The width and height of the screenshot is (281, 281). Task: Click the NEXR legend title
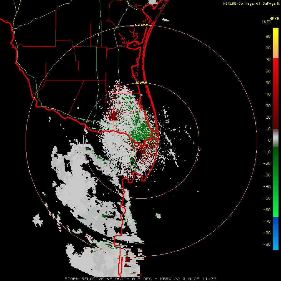point(274,19)
